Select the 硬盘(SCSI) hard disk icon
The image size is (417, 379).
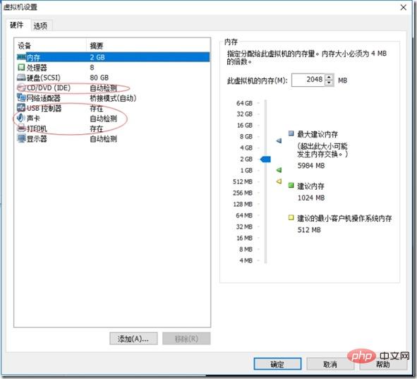(x=21, y=78)
